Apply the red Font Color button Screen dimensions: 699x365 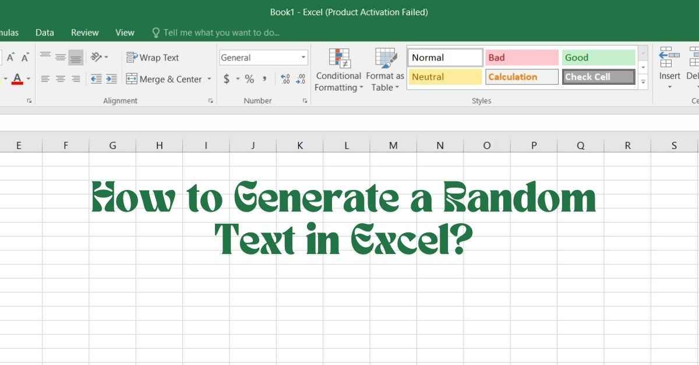17,79
